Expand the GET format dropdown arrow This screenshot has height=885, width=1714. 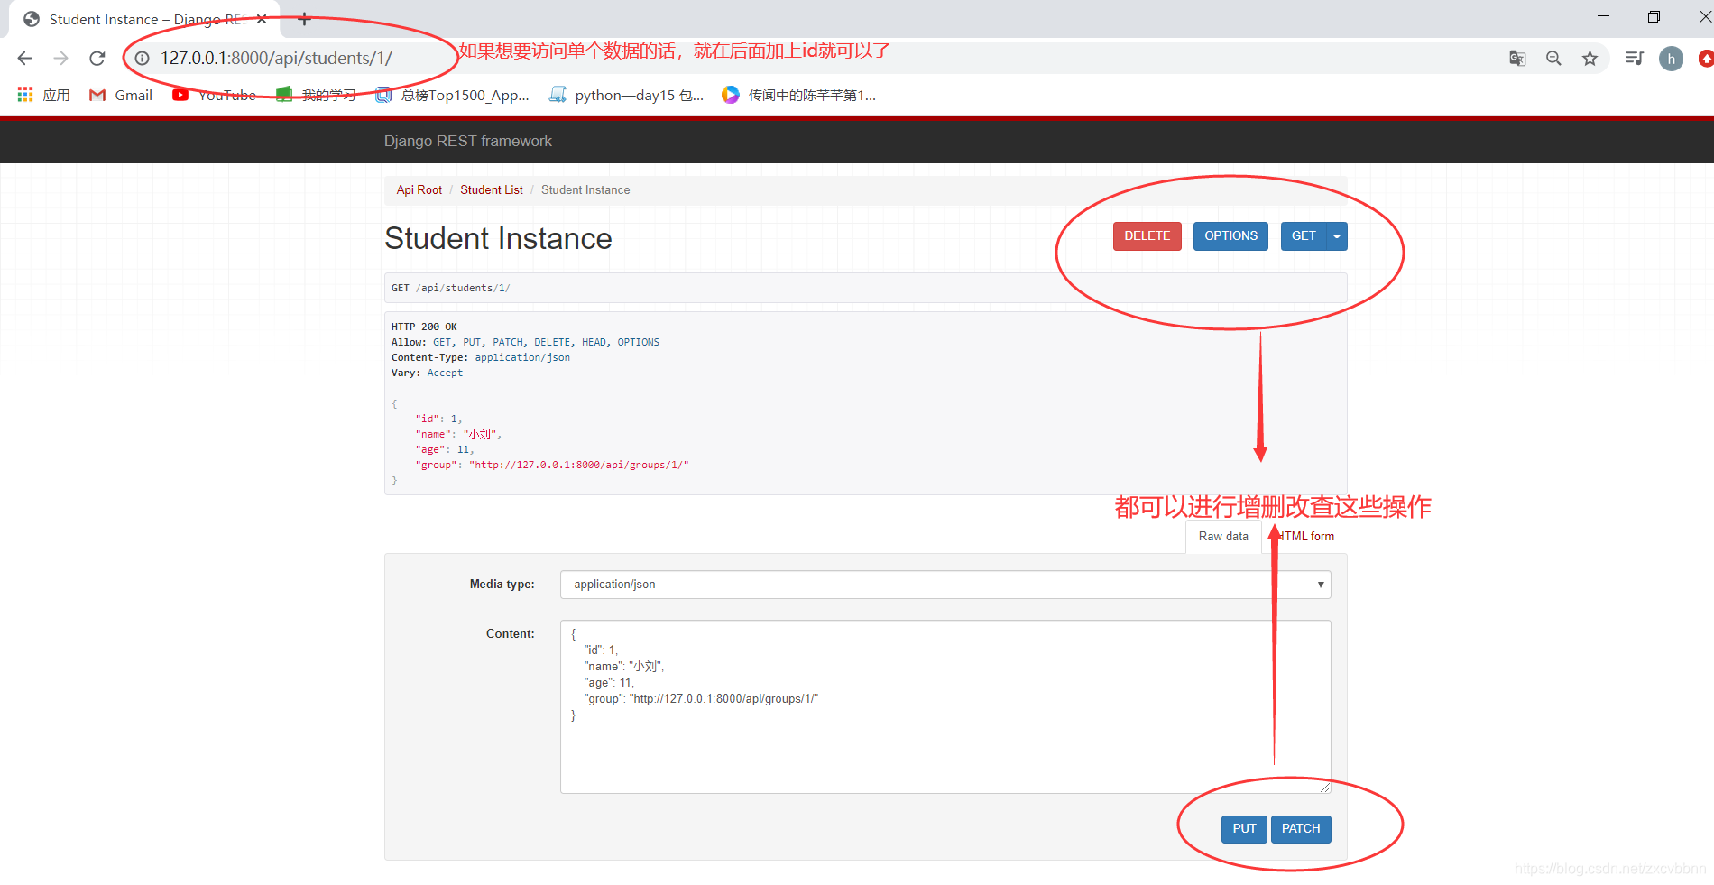point(1337,236)
